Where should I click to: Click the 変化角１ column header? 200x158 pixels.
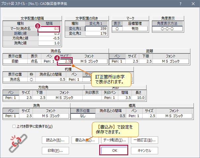click(96, 24)
